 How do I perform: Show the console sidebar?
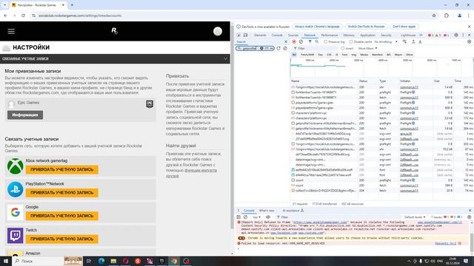point(238,216)
